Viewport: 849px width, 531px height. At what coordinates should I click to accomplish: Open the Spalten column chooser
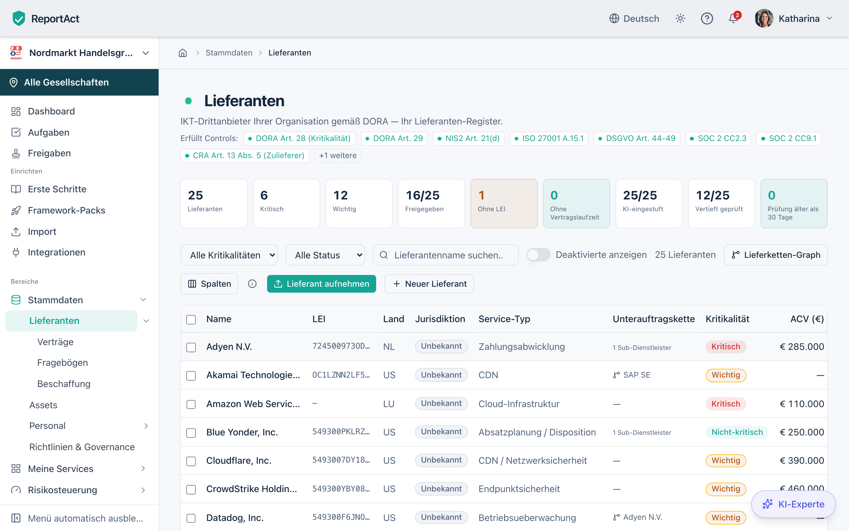(209, 284)
